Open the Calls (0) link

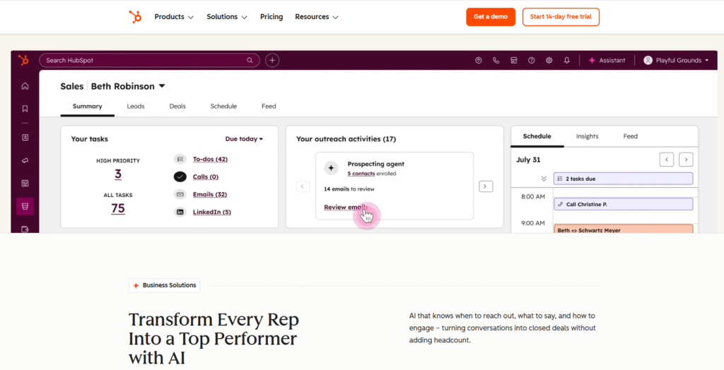(206, 177)
